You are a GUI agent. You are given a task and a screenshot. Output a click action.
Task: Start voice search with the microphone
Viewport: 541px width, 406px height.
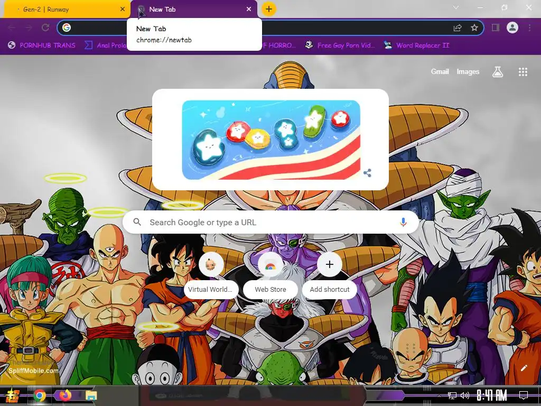coord(403,222)
